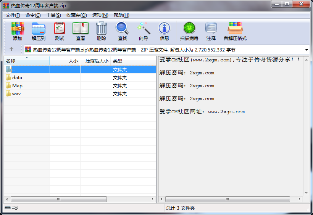Click the Find (查找) magnifier icon
The image size is (313, 215).
(122, 31)
